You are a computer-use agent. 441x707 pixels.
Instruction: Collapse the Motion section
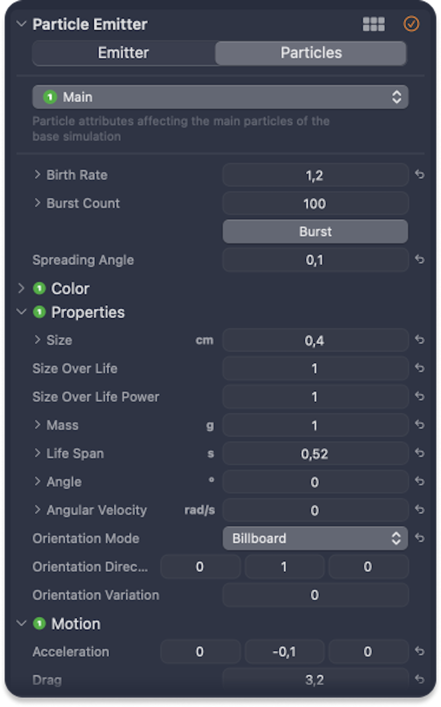pos(21,623)
